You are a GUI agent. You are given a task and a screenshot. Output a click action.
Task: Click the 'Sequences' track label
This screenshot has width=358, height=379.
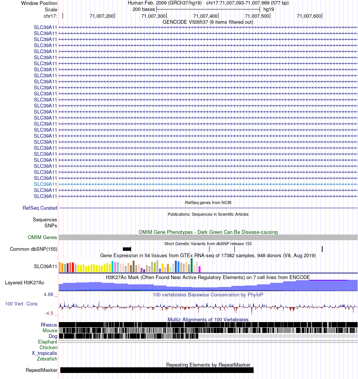45,220
